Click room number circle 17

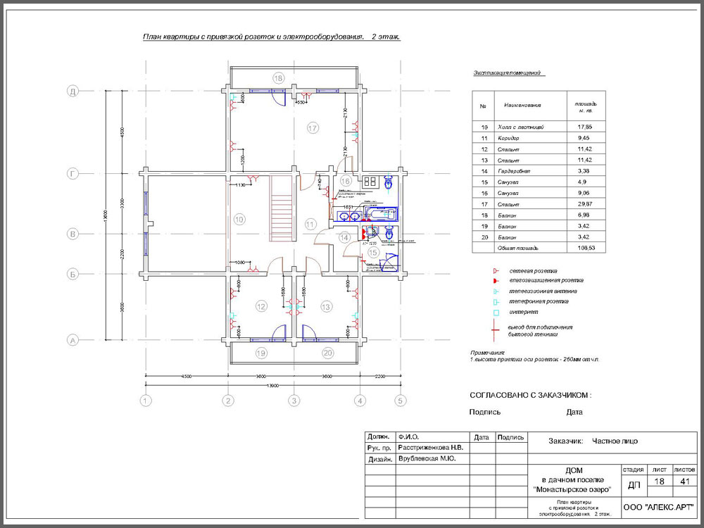pyautogui.click(x=313, y=128)
